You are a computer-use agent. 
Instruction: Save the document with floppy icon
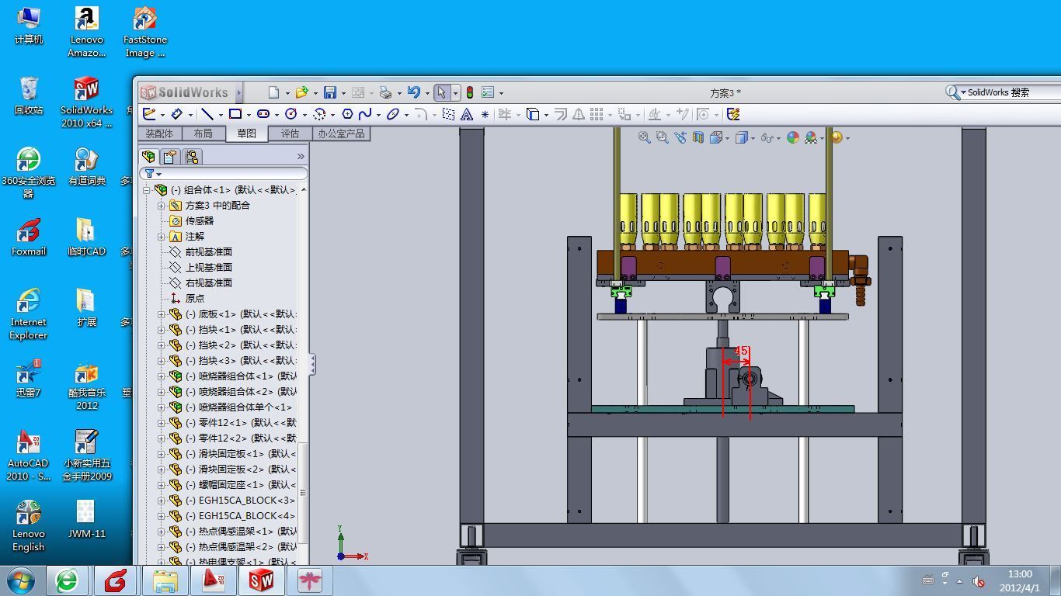330,92
